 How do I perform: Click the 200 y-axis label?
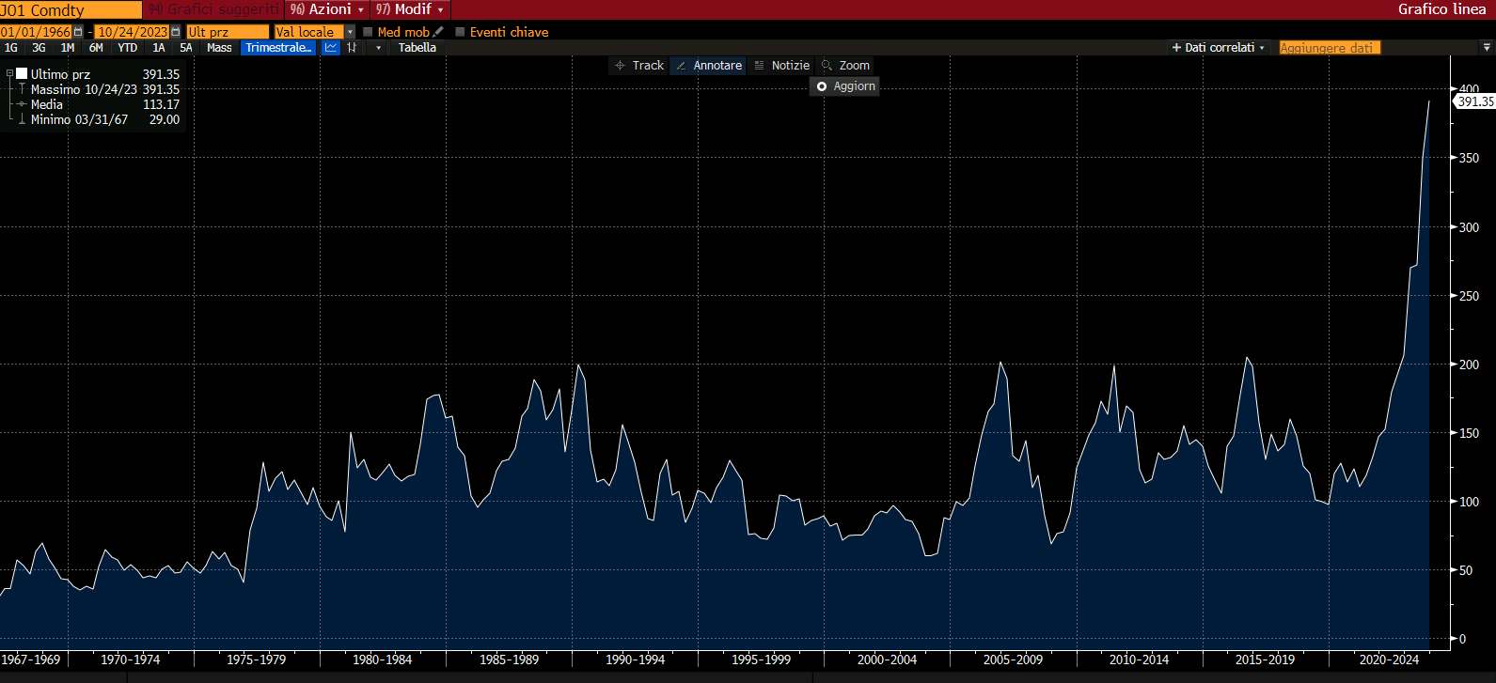[x=1469, y=365]
